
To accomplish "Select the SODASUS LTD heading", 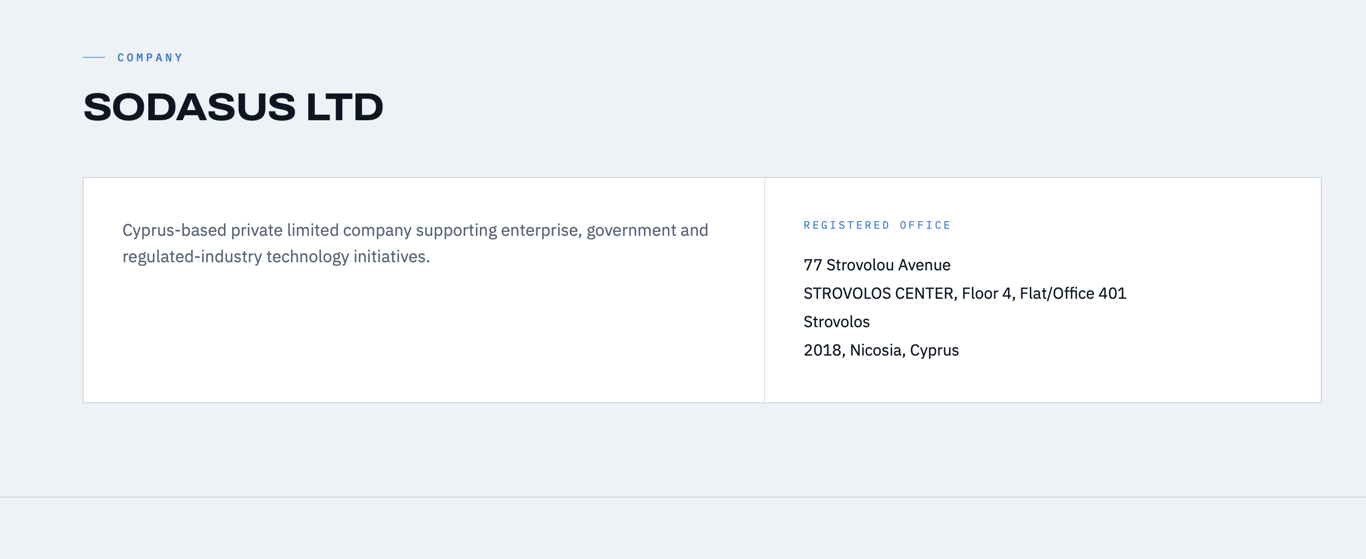I will pyautogui.click(x=233, y=107).
